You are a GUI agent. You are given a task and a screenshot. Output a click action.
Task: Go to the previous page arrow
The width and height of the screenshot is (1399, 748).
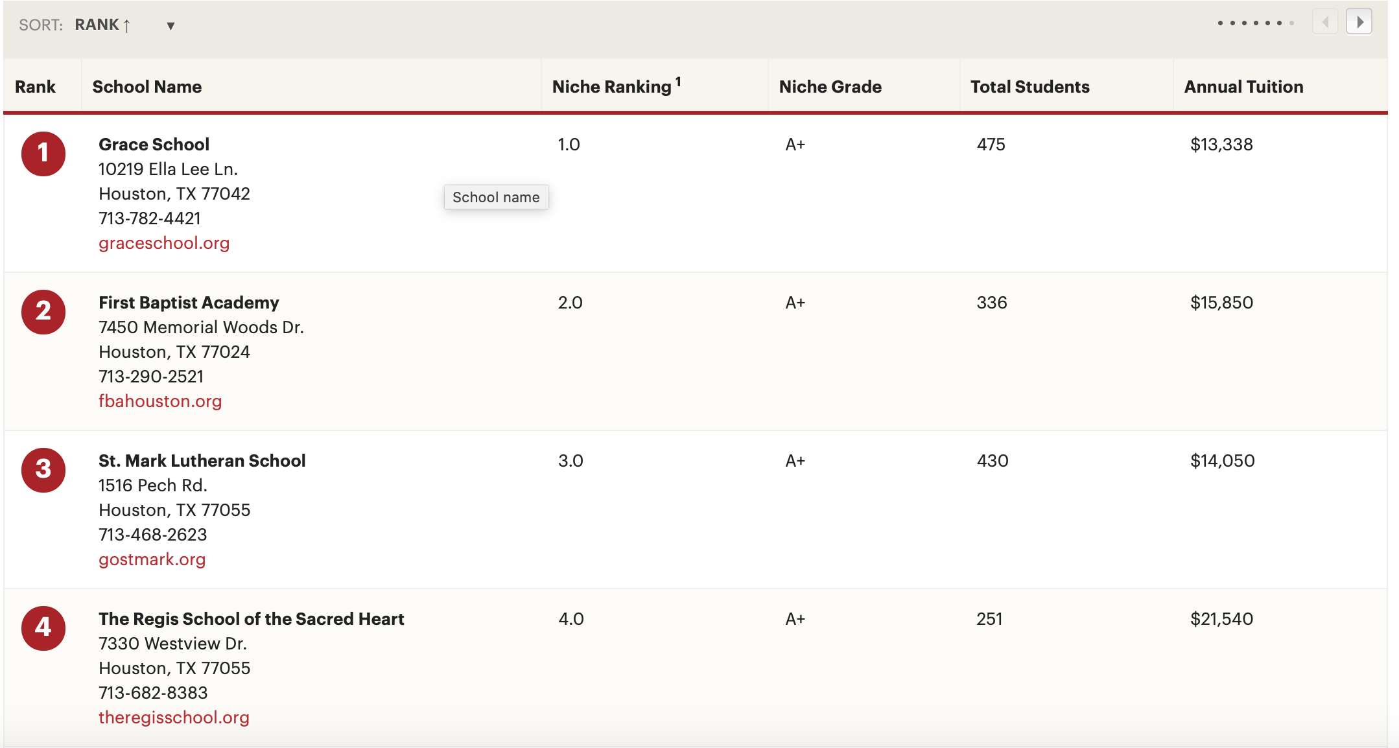[x=1325, y=22]
